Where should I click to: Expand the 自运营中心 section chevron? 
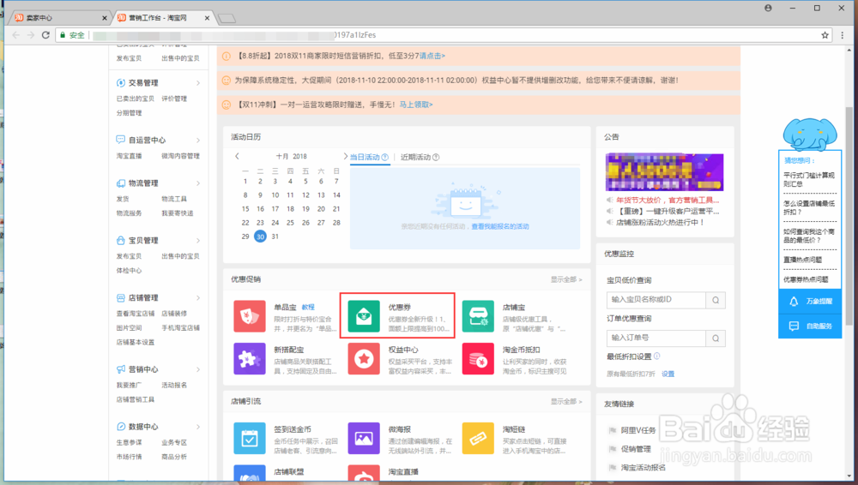click(x=198, y=141)
